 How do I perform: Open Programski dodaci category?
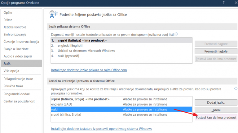click(17, 94)
